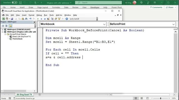Open the VBA Format menu
Image resolution: width=179 pixels, height=100 pixels.
[31, 15]
